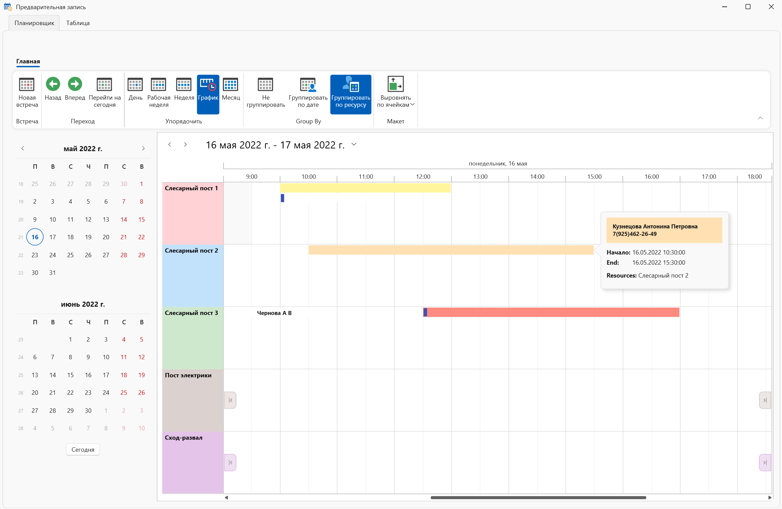Switch to Неделя view
The width and height of the screenshot is (782, 509).
click(x=184, y=89)
